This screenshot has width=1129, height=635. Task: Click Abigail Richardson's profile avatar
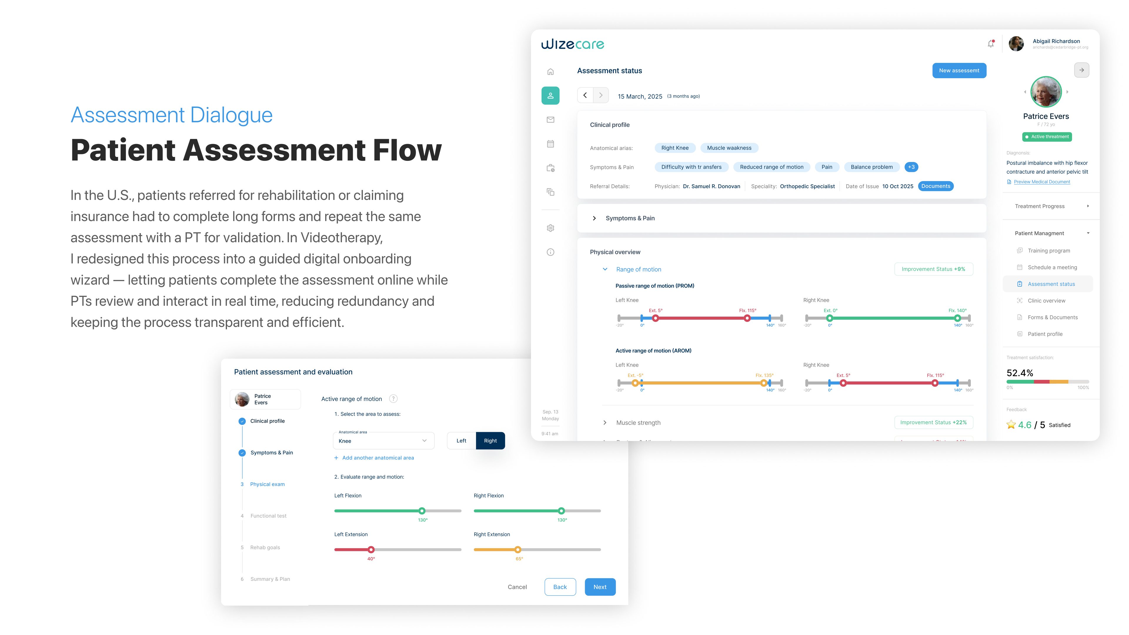click(1016, 44)
